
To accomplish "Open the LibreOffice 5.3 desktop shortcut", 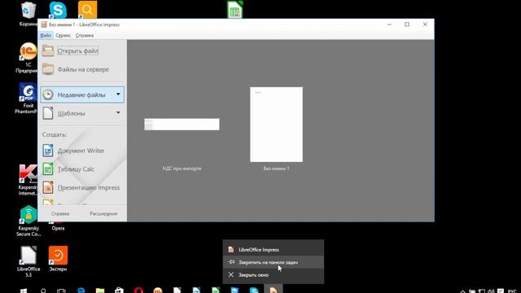I will coord(28,261).
